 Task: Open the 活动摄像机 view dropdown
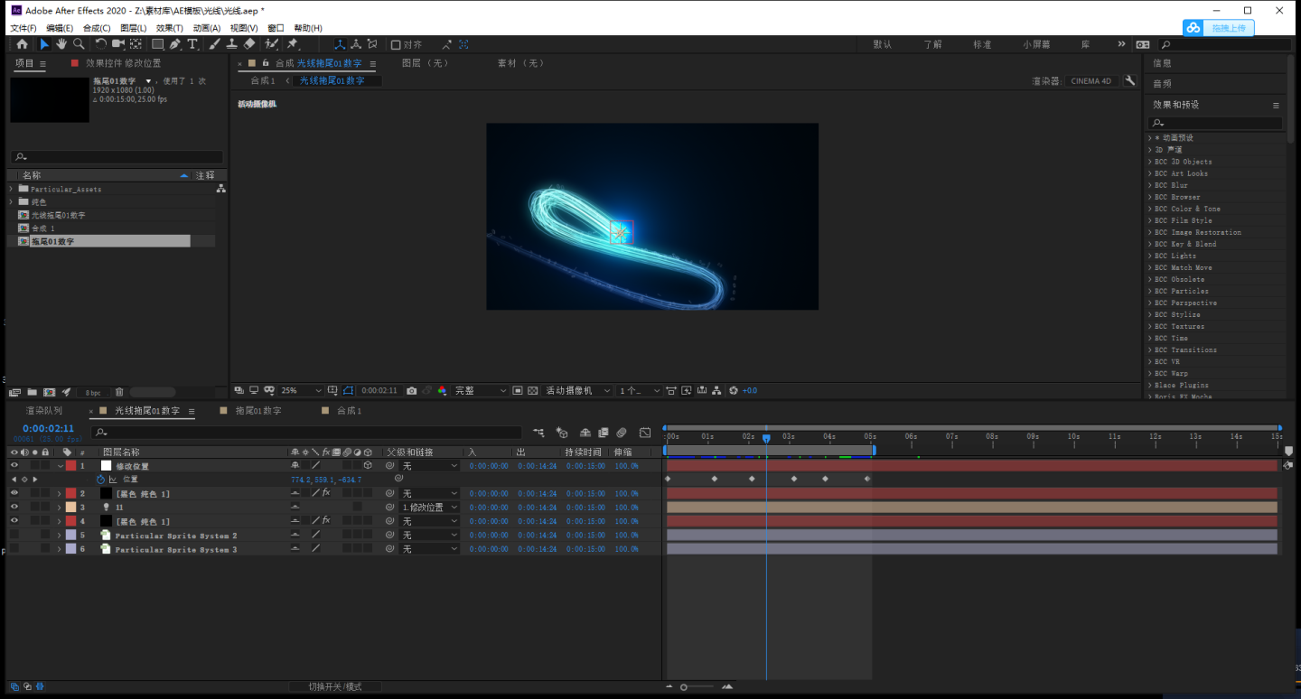point(578,391)
